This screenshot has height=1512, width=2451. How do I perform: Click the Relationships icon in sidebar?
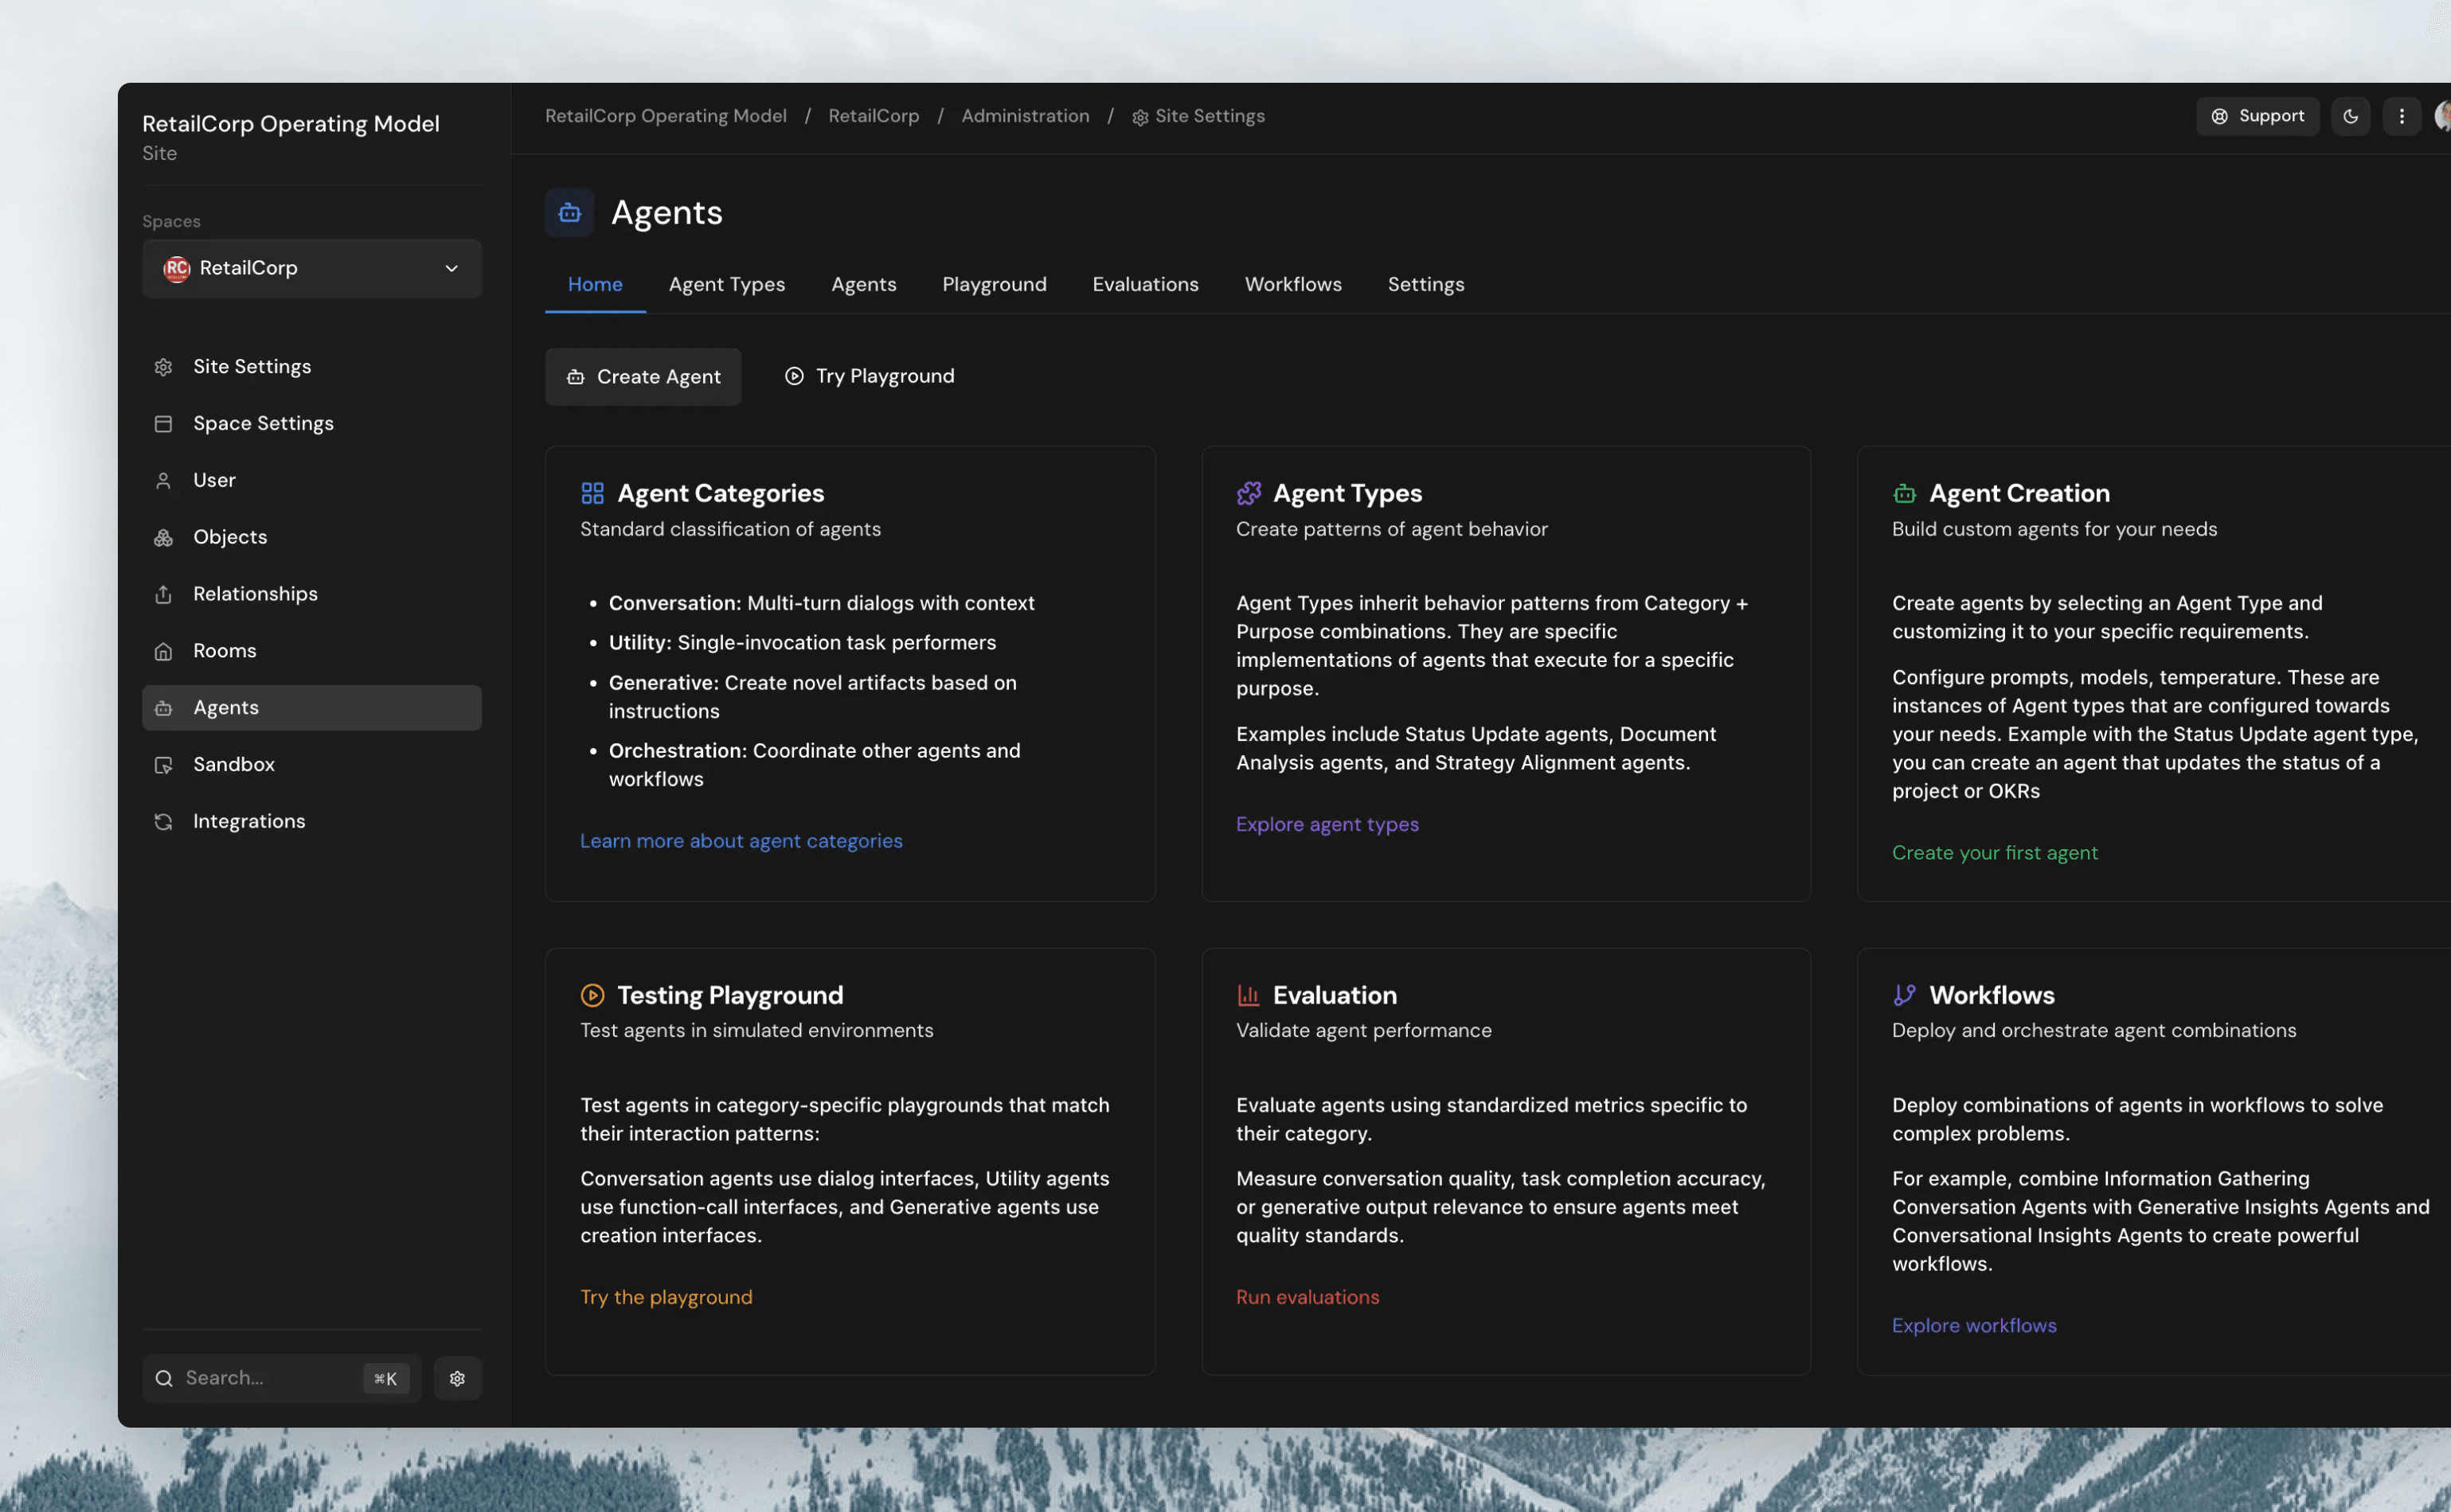[x=164, y=594]
